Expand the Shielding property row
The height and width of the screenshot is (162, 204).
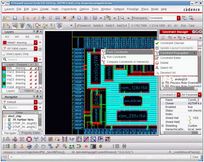click(x=162, y=126)
